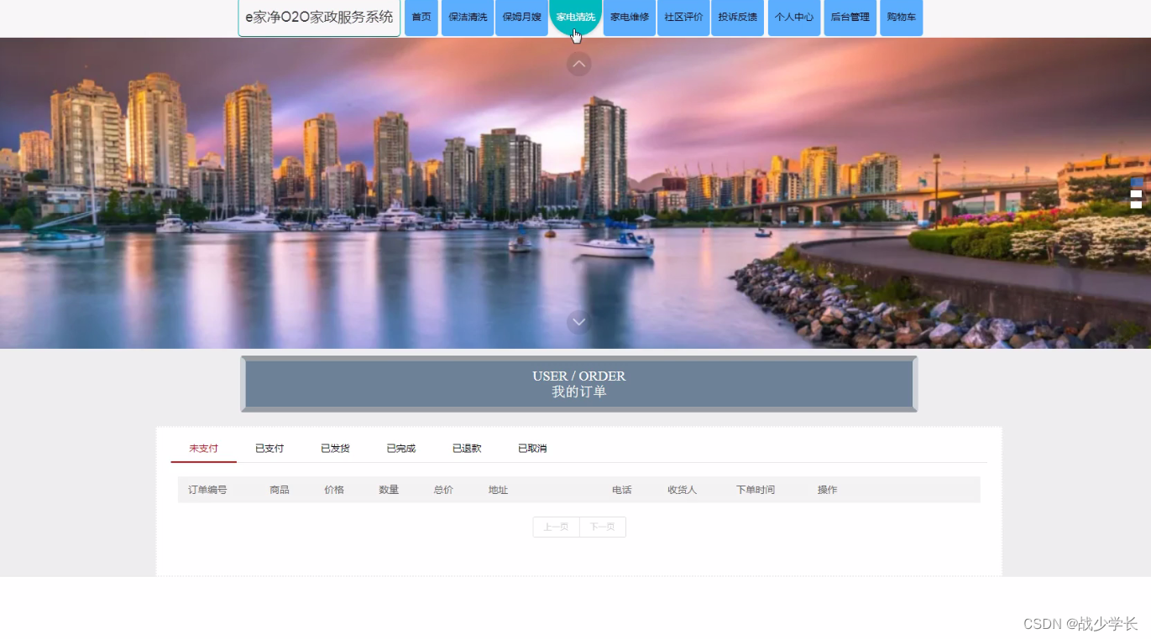Click the first white slide indicator thumbnail

coord(1137,194)
